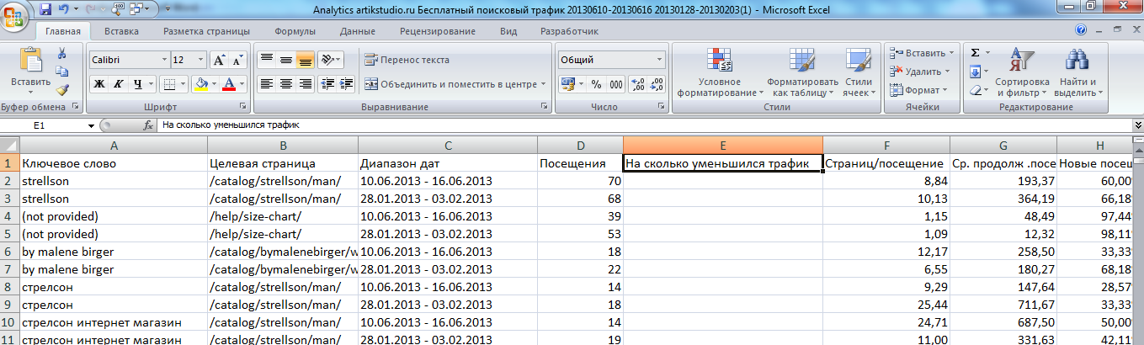Open the Формулы tab
The image size is (1144, 345).
pos(295,31)
